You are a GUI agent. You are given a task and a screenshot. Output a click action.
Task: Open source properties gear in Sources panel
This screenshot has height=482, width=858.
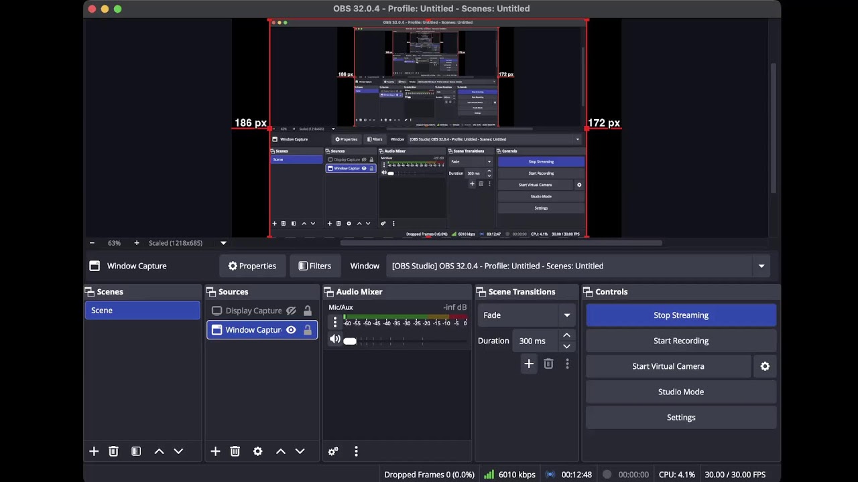pyautogui.click(x=257, y=451)
